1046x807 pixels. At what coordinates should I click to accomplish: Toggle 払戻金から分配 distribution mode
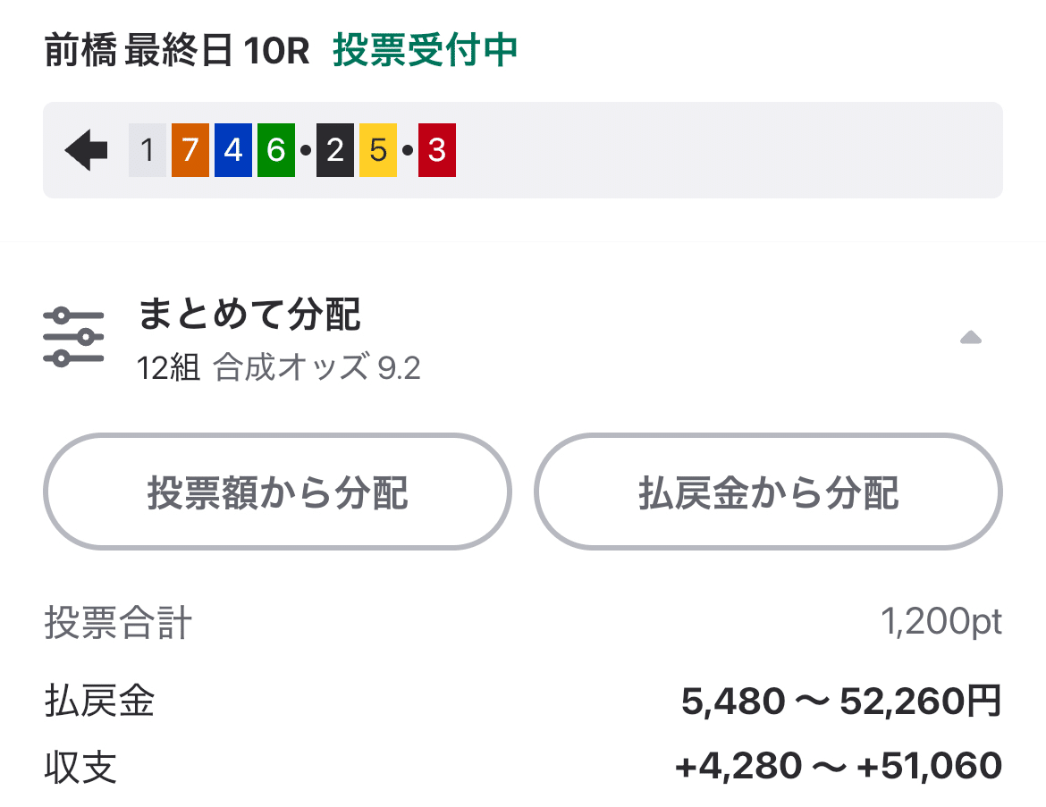tap(768, 492)
